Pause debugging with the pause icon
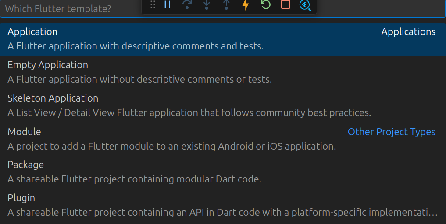The height and width of the screenshot is (224, 446). point(168,4)
